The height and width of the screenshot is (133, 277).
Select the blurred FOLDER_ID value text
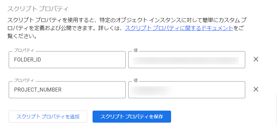click(185, 60)
